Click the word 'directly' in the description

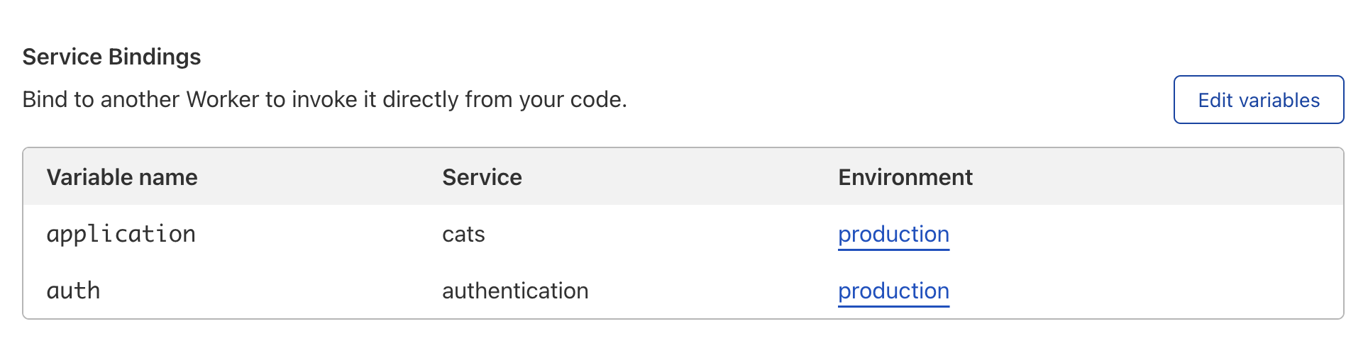(421, 99)
